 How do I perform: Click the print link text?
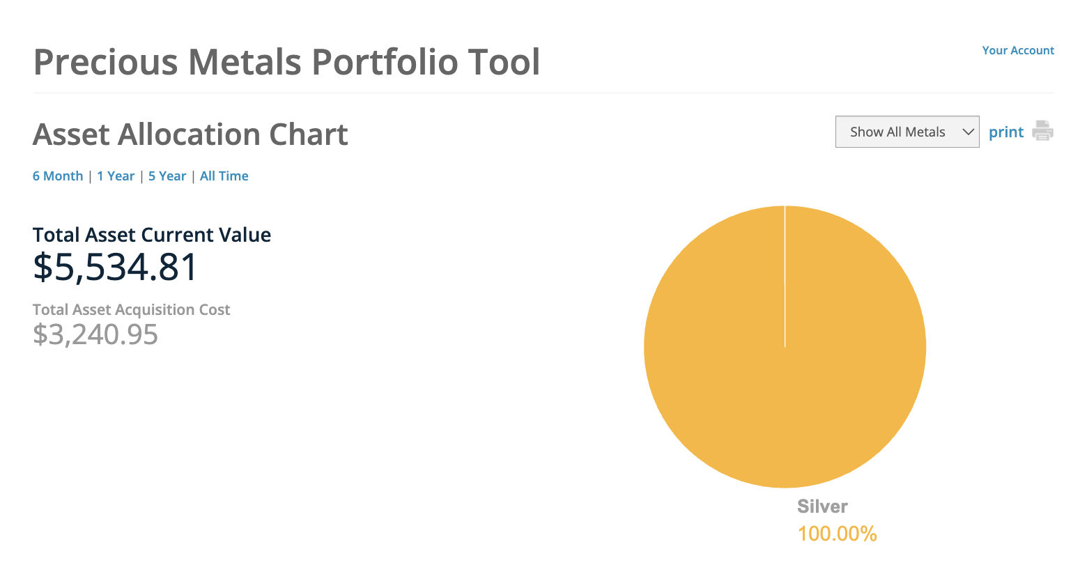click(x=1005, y=132)
